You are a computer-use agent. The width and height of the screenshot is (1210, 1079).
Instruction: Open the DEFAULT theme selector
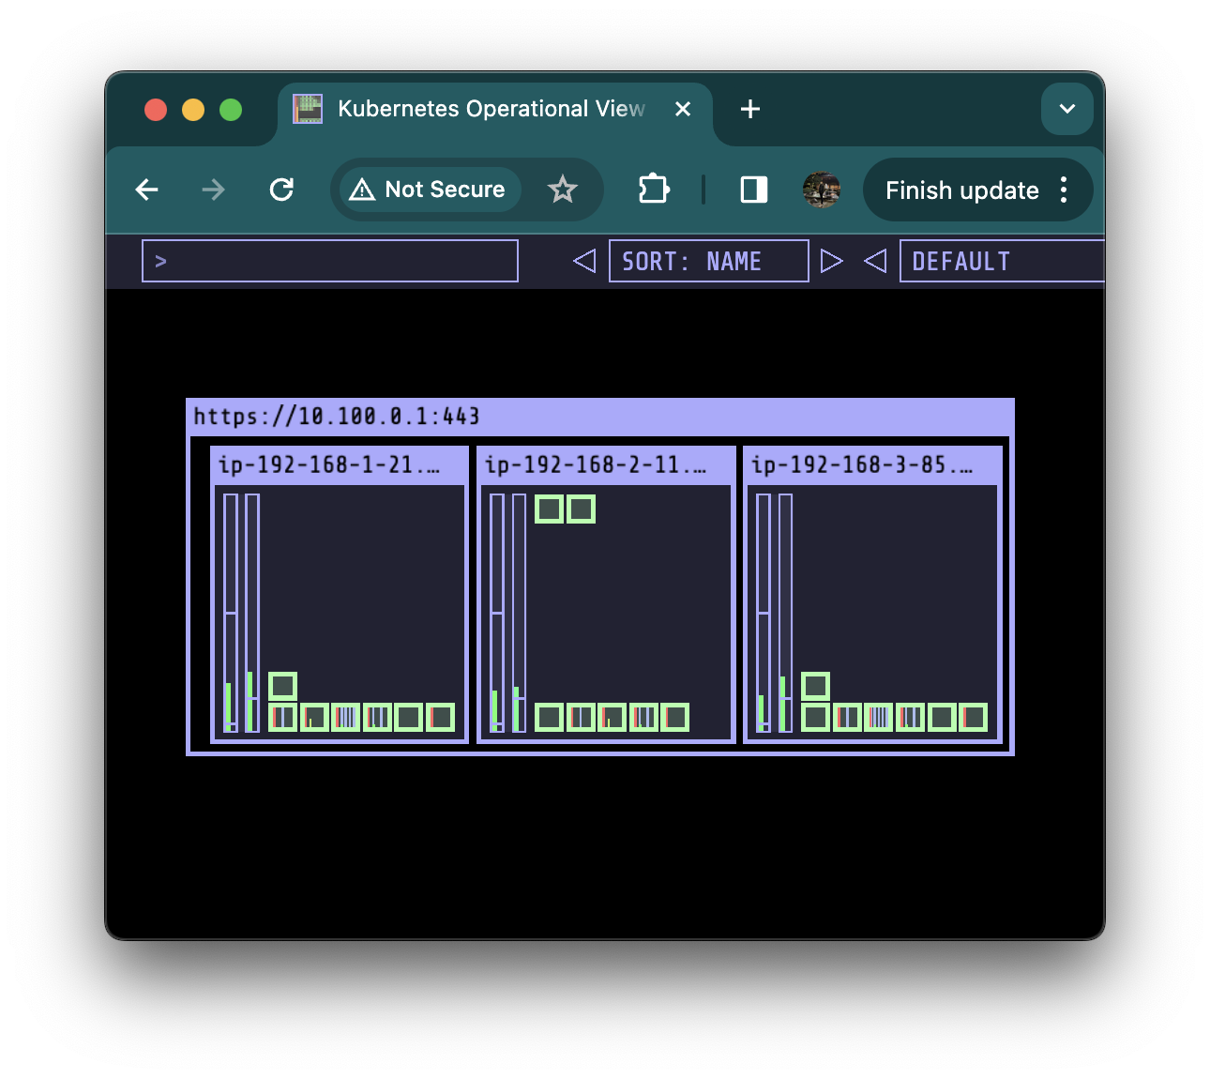pyautogui.click(x=1002, y=261)
